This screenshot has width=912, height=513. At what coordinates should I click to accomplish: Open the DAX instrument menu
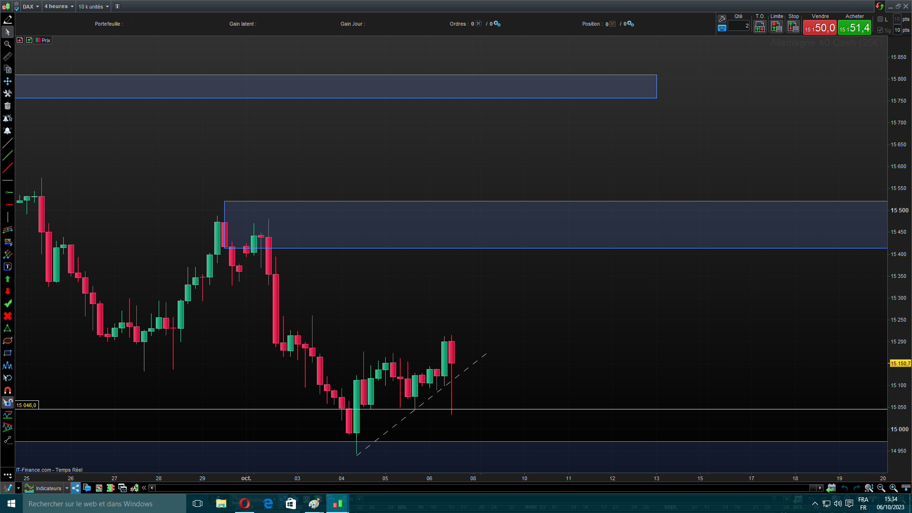30,6
